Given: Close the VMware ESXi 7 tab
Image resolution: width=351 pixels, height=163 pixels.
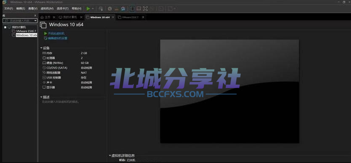Looking at the screenshot, I should [x=143, y=17].
